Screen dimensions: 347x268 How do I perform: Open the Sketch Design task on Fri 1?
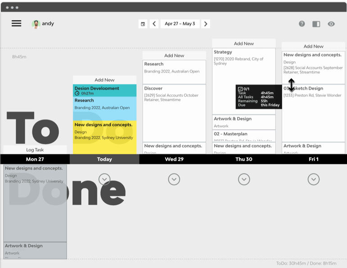[313, 113]
